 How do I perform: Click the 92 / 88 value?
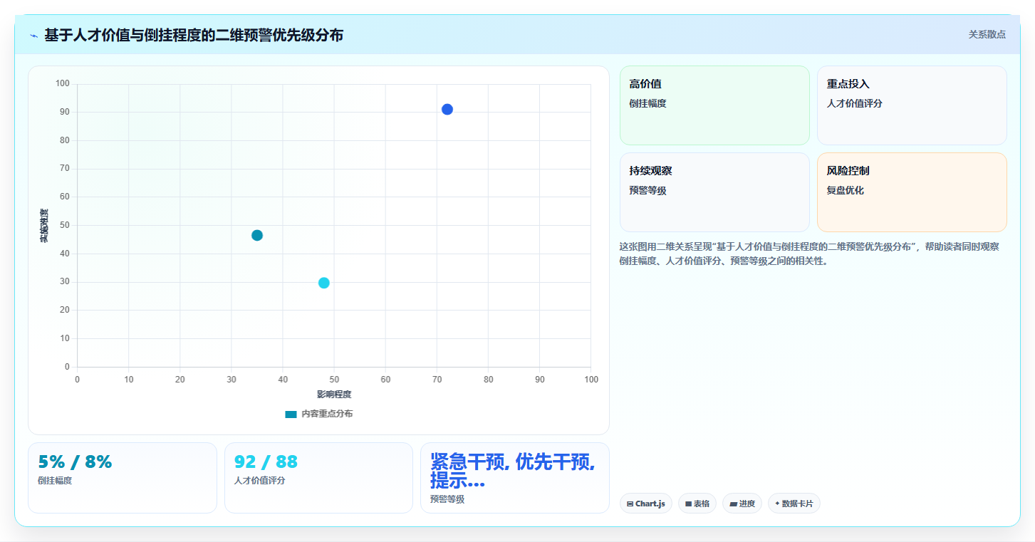coord(266,462)
